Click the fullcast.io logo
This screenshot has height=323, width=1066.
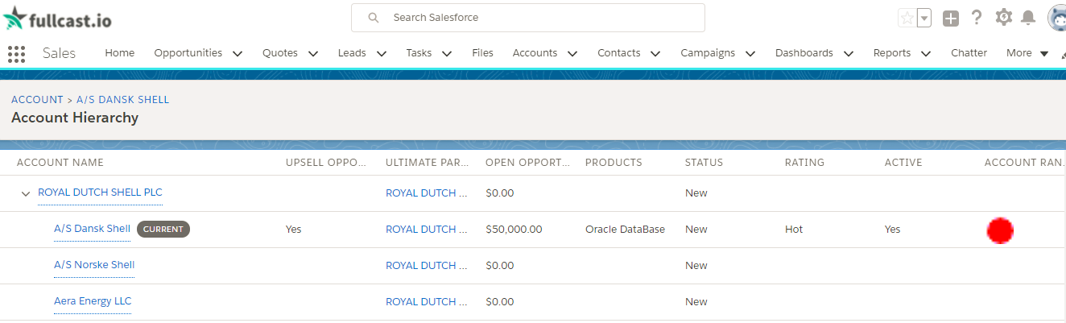pyautogui.click(x=57, y=17)
